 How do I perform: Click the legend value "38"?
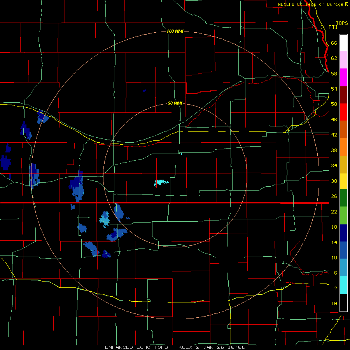[334, 150]
